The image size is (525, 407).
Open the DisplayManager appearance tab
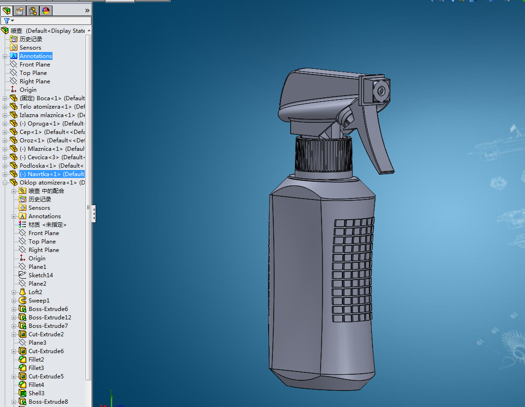46,10
